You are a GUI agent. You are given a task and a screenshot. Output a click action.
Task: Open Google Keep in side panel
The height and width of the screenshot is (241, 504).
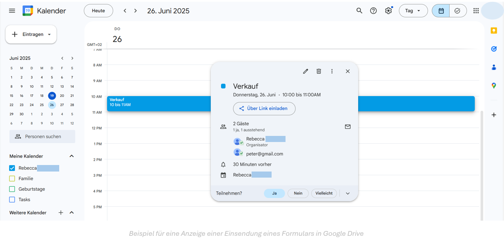tap(494, 30)
